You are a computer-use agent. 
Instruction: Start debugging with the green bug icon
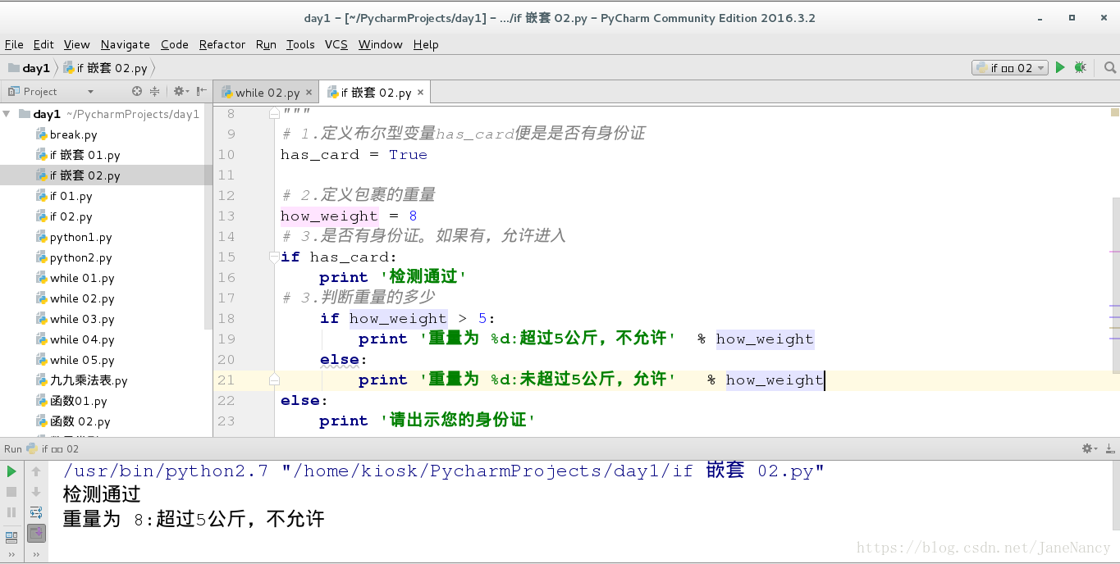[1080, 68]
